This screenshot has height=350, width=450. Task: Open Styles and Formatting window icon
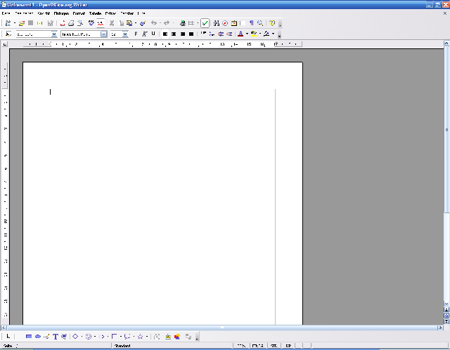click(x=8, y=34)
